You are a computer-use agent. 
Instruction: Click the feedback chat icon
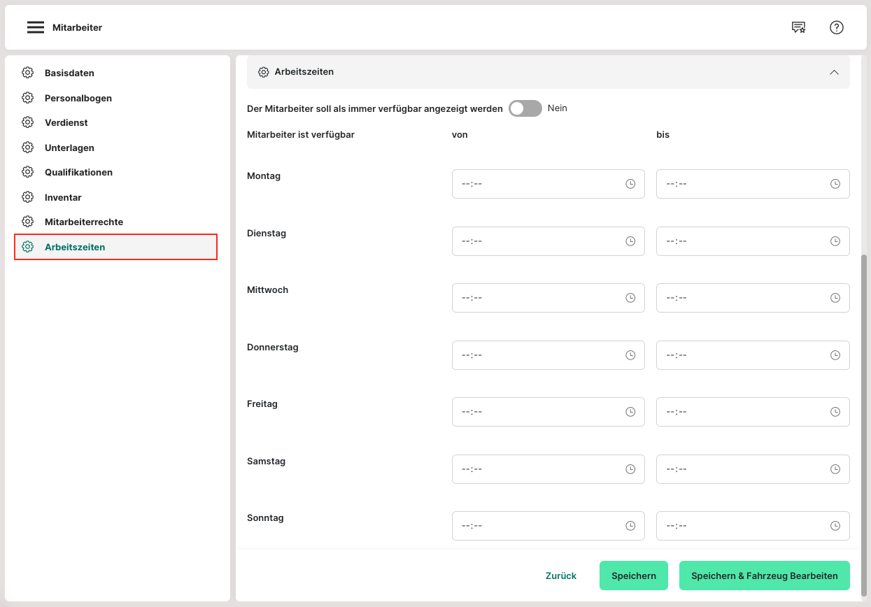pos(798,27)
